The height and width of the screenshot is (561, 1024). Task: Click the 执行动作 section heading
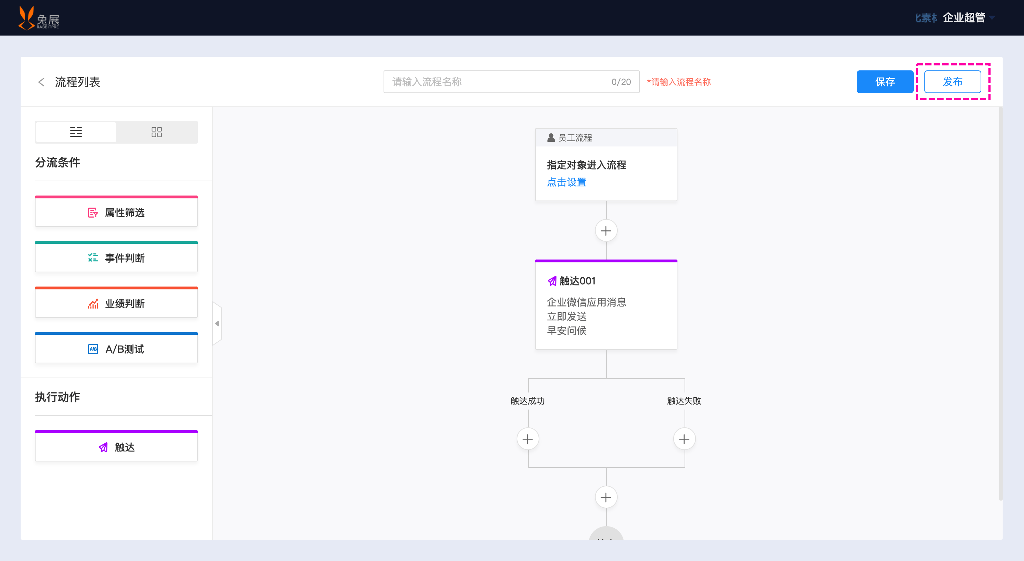coord(58,397)
